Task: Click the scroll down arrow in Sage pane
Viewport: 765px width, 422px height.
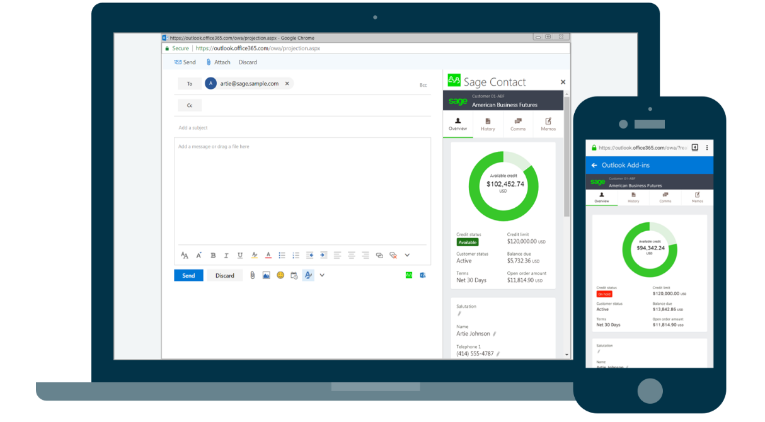Action: [567, 355]
